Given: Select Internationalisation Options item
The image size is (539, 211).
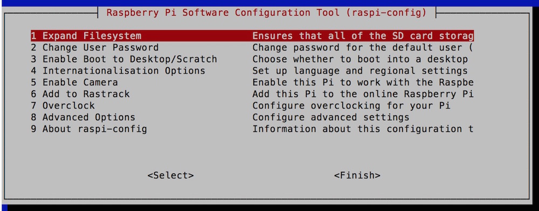Looking at the screenshot, I should pyautogui.click(x=118, y=71).
